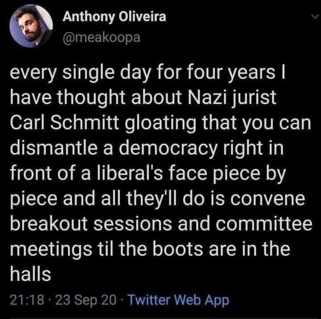The height and width of the screenshot is (319, 321).
Task: Open the @meakoopa handle link
Action: point(101,37)
